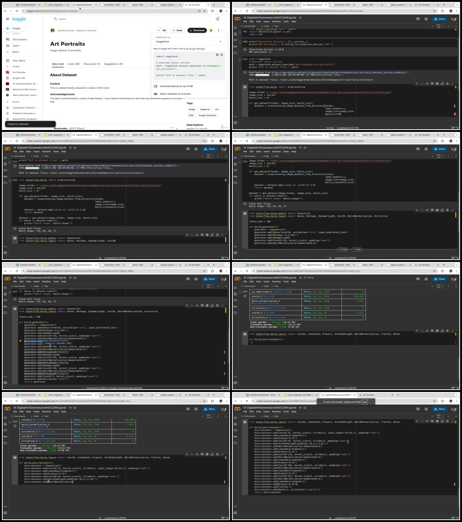The image size is (462, 522).
Task: Copy the kagglehub code snippet
Action: click(222, 55)
